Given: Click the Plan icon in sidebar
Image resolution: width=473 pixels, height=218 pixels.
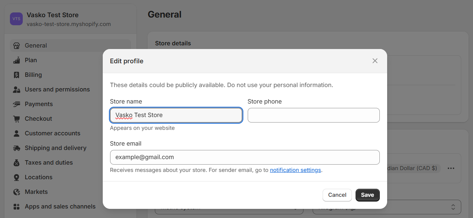Looking at the screenshot, I should point(16,60).
